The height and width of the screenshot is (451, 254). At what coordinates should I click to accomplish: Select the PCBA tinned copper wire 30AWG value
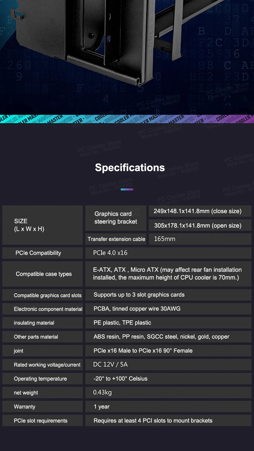click(x=137, y=309)
